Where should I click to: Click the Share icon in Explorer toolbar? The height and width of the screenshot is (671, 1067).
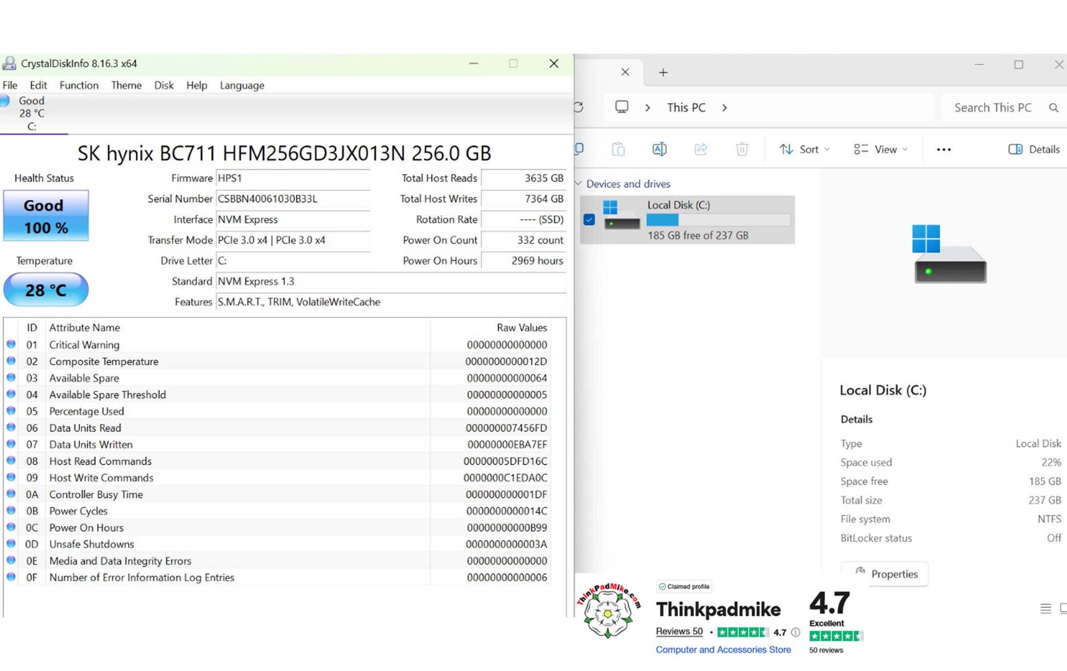(701, 149)
